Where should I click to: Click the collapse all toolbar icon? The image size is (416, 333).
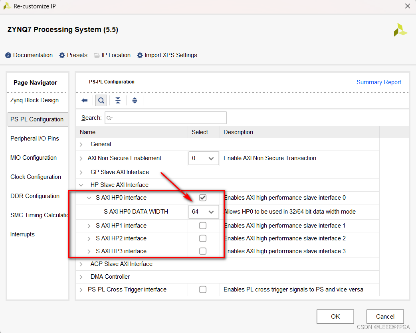click(118, 101)
